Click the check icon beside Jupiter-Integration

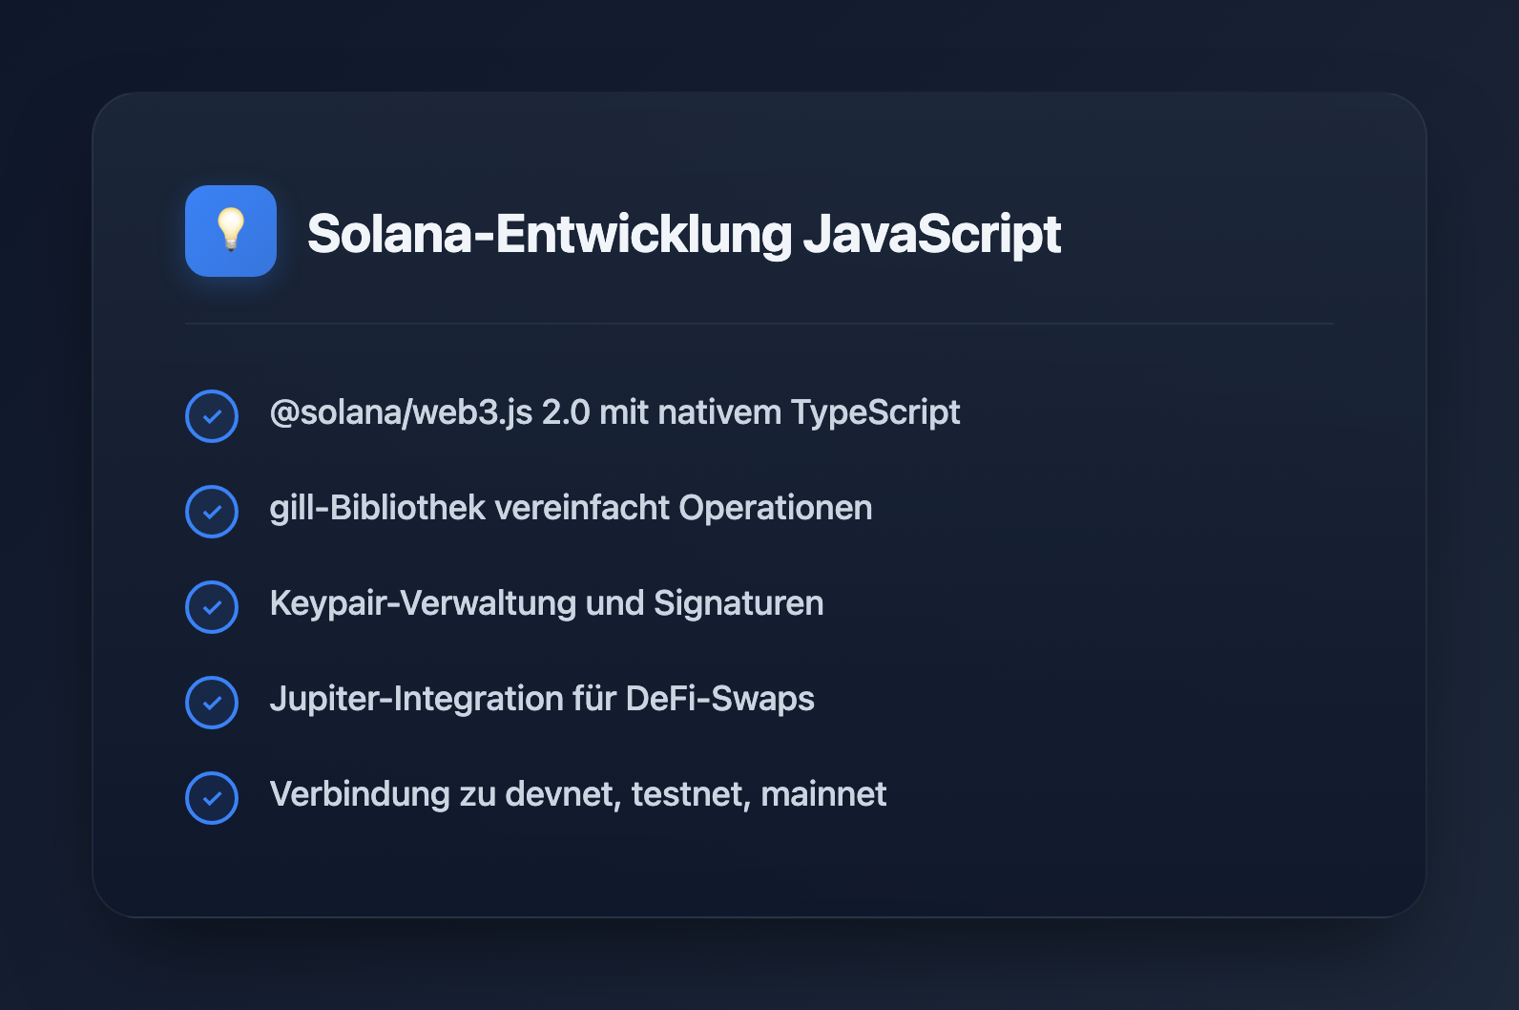click(x=212, y=703)
